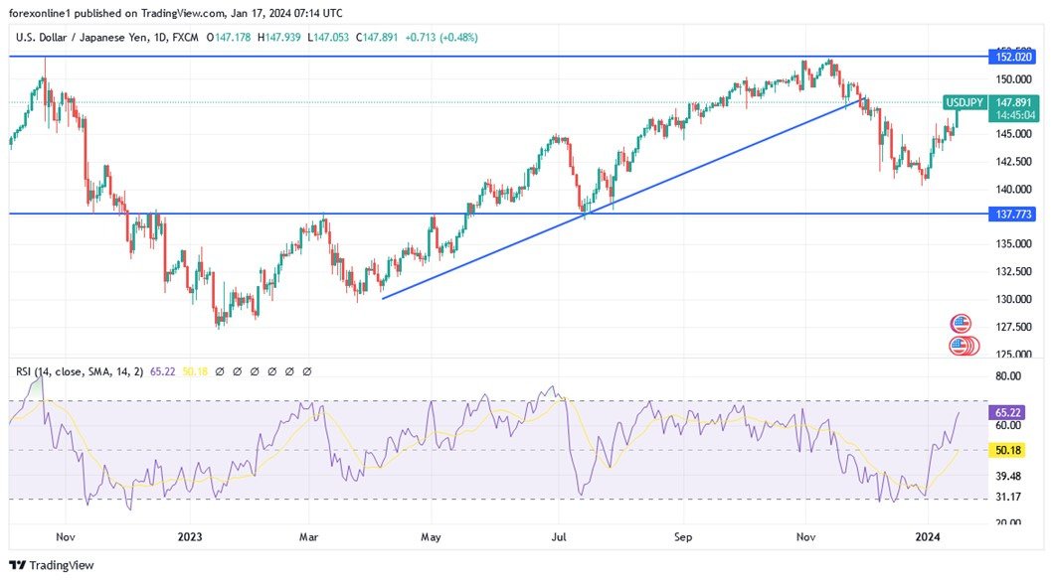Click the last Ø icon after RSI values
The height and width of the screenshot is (581, 1053).
point(307,370)
